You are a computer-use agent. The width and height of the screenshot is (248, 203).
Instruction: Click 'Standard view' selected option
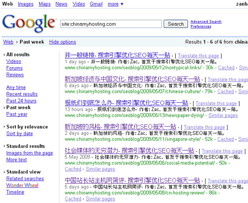click(x=24, y=172)
